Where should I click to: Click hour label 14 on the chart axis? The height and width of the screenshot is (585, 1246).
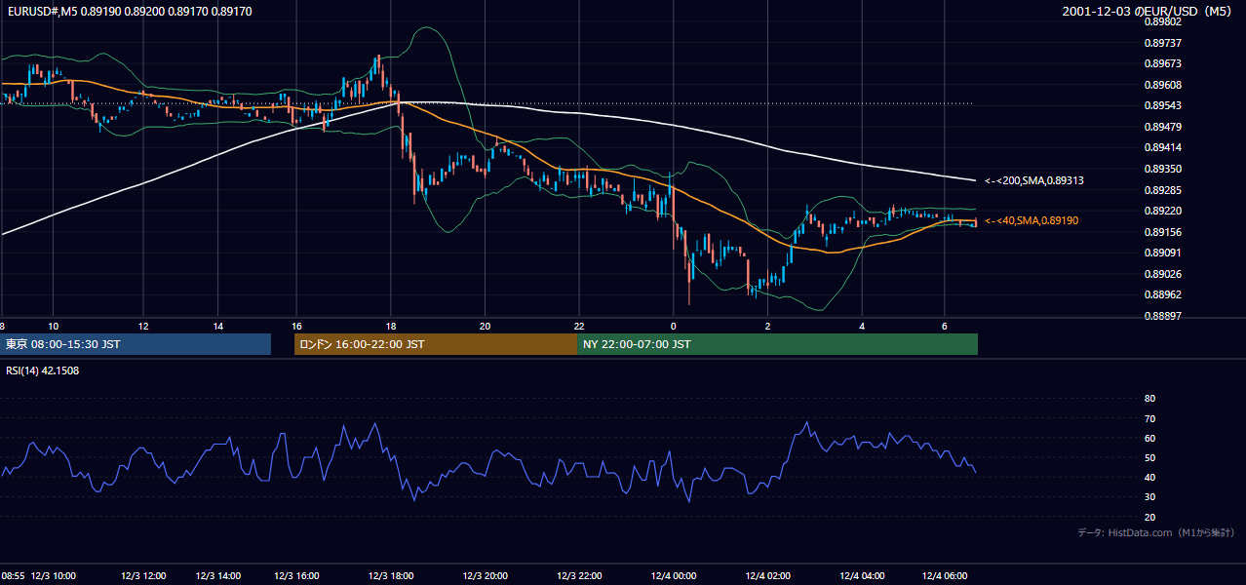click(x=218, y=326)
